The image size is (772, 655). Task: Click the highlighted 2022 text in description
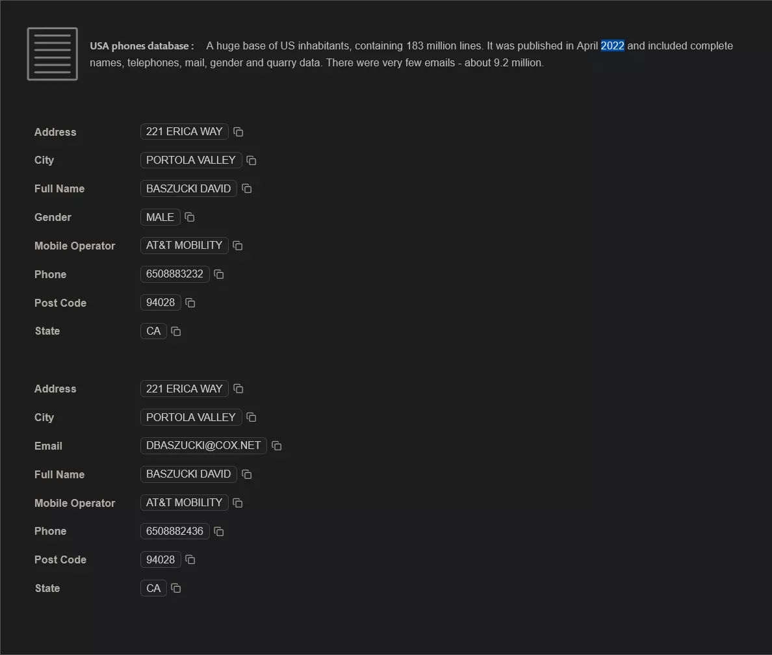coord(613,45)
